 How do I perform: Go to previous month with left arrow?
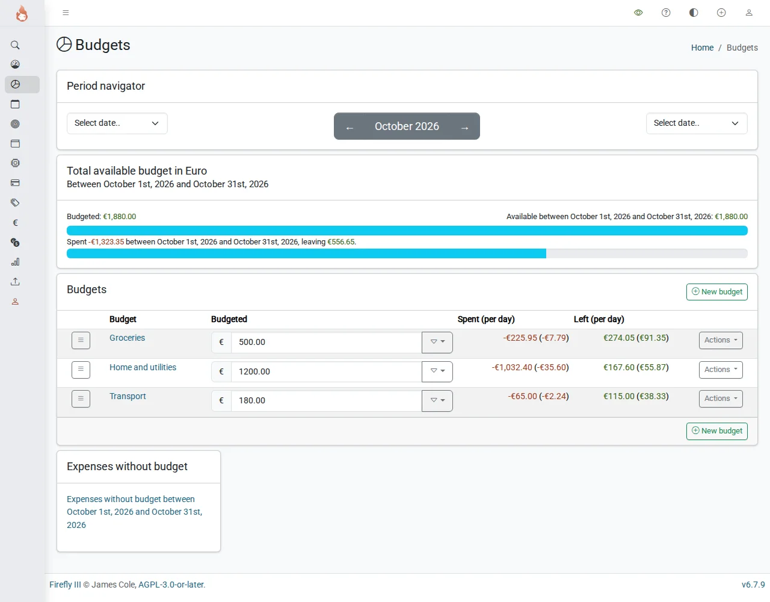pos(350,128)
